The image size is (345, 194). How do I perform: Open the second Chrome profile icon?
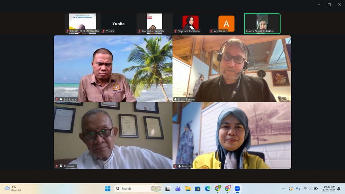point(227,188)
